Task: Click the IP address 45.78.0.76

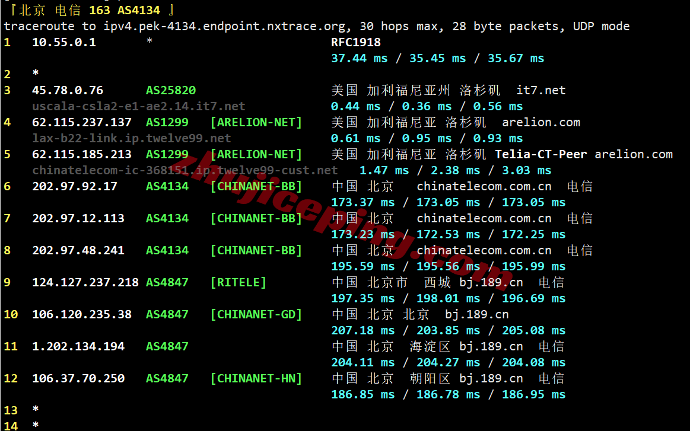Action: (x=67, y=90)
